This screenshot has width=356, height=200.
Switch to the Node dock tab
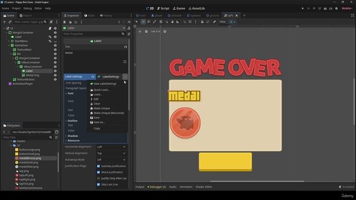click(x=89, y=16)
